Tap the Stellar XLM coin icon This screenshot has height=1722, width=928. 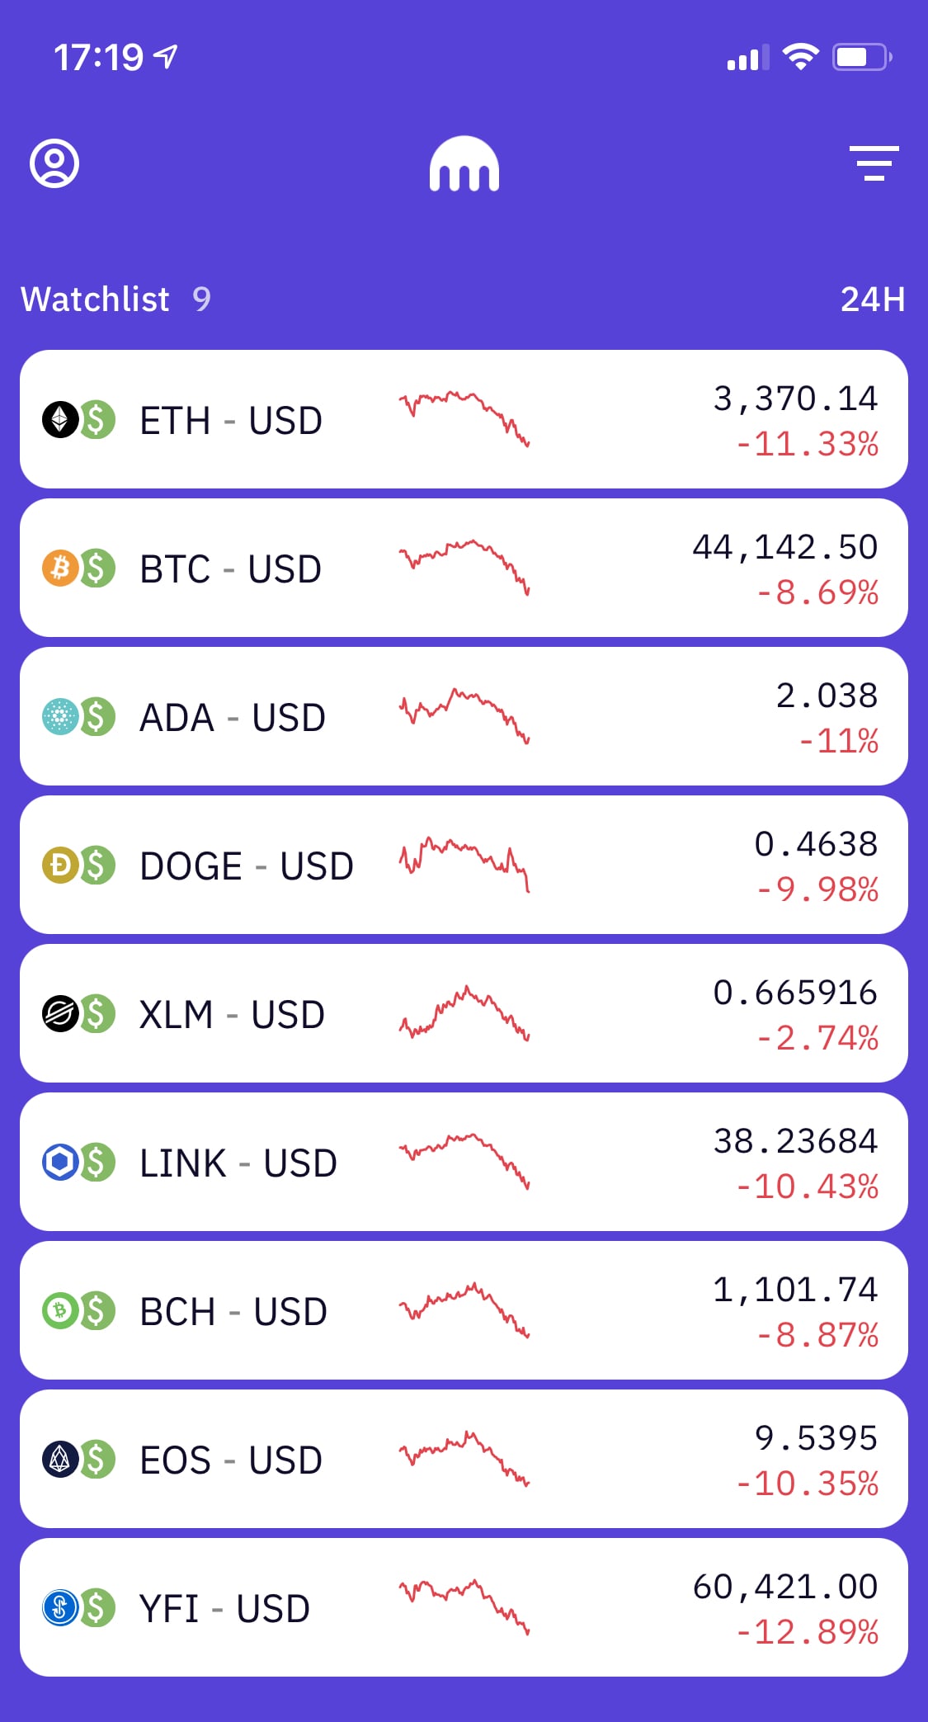(60, 1014)
